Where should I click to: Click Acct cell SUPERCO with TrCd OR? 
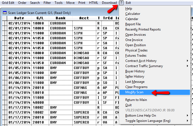[x=84, y=117]
